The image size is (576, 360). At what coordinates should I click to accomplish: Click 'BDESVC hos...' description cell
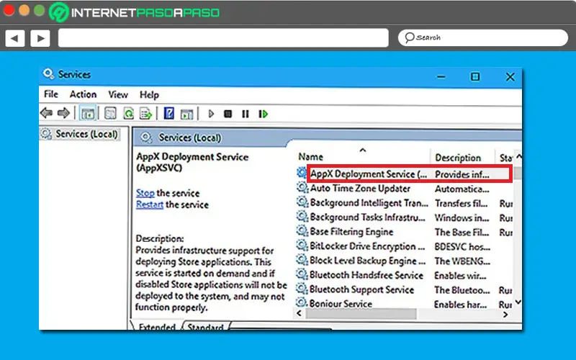tap(462, 246)
